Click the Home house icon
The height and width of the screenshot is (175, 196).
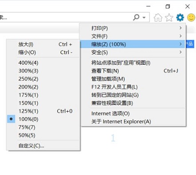(158, 18)
